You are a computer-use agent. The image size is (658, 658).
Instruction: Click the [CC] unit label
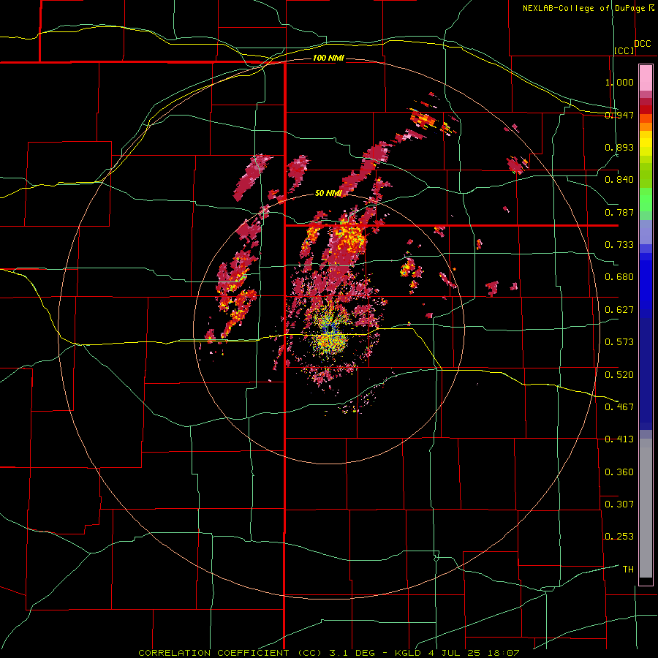624,50
